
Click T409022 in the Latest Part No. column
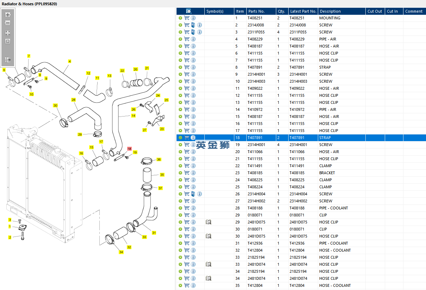pyautogui.click(x=297, y=88)
